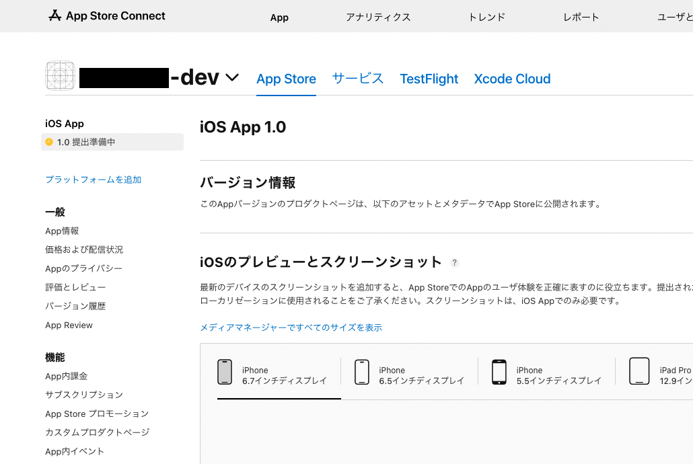The height and width of the screenshot is (464, 693).
Task: Select the iPhone 6.5インチディスプレイ device icon
Action: click(x=362, y=371)
